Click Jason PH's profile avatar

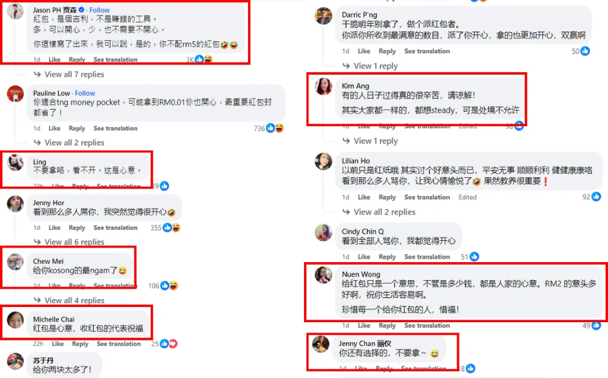point(16,11)
